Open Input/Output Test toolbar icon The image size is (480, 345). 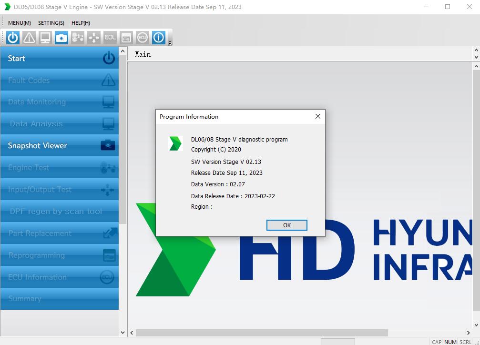94,38
